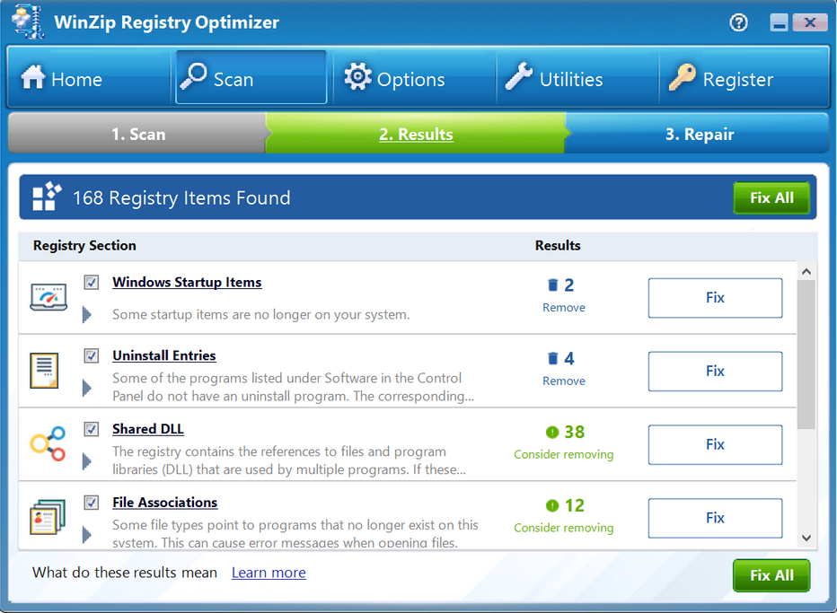Fix the File Associations issues

[715, 518]
